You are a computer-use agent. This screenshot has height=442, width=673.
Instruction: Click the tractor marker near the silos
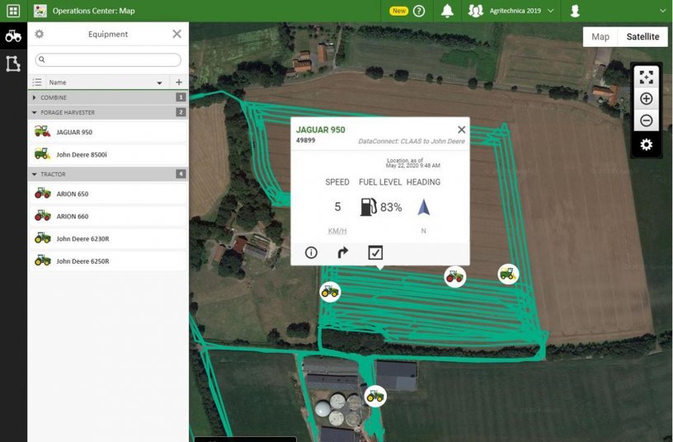tap(375, 396)
